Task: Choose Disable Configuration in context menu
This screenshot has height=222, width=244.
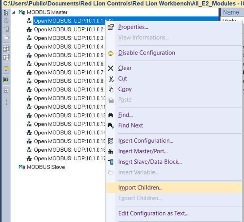Action: tap(174, 53)
